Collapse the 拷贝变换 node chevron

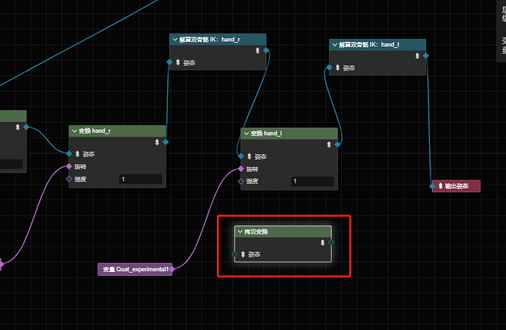click(x=240, y=232)
